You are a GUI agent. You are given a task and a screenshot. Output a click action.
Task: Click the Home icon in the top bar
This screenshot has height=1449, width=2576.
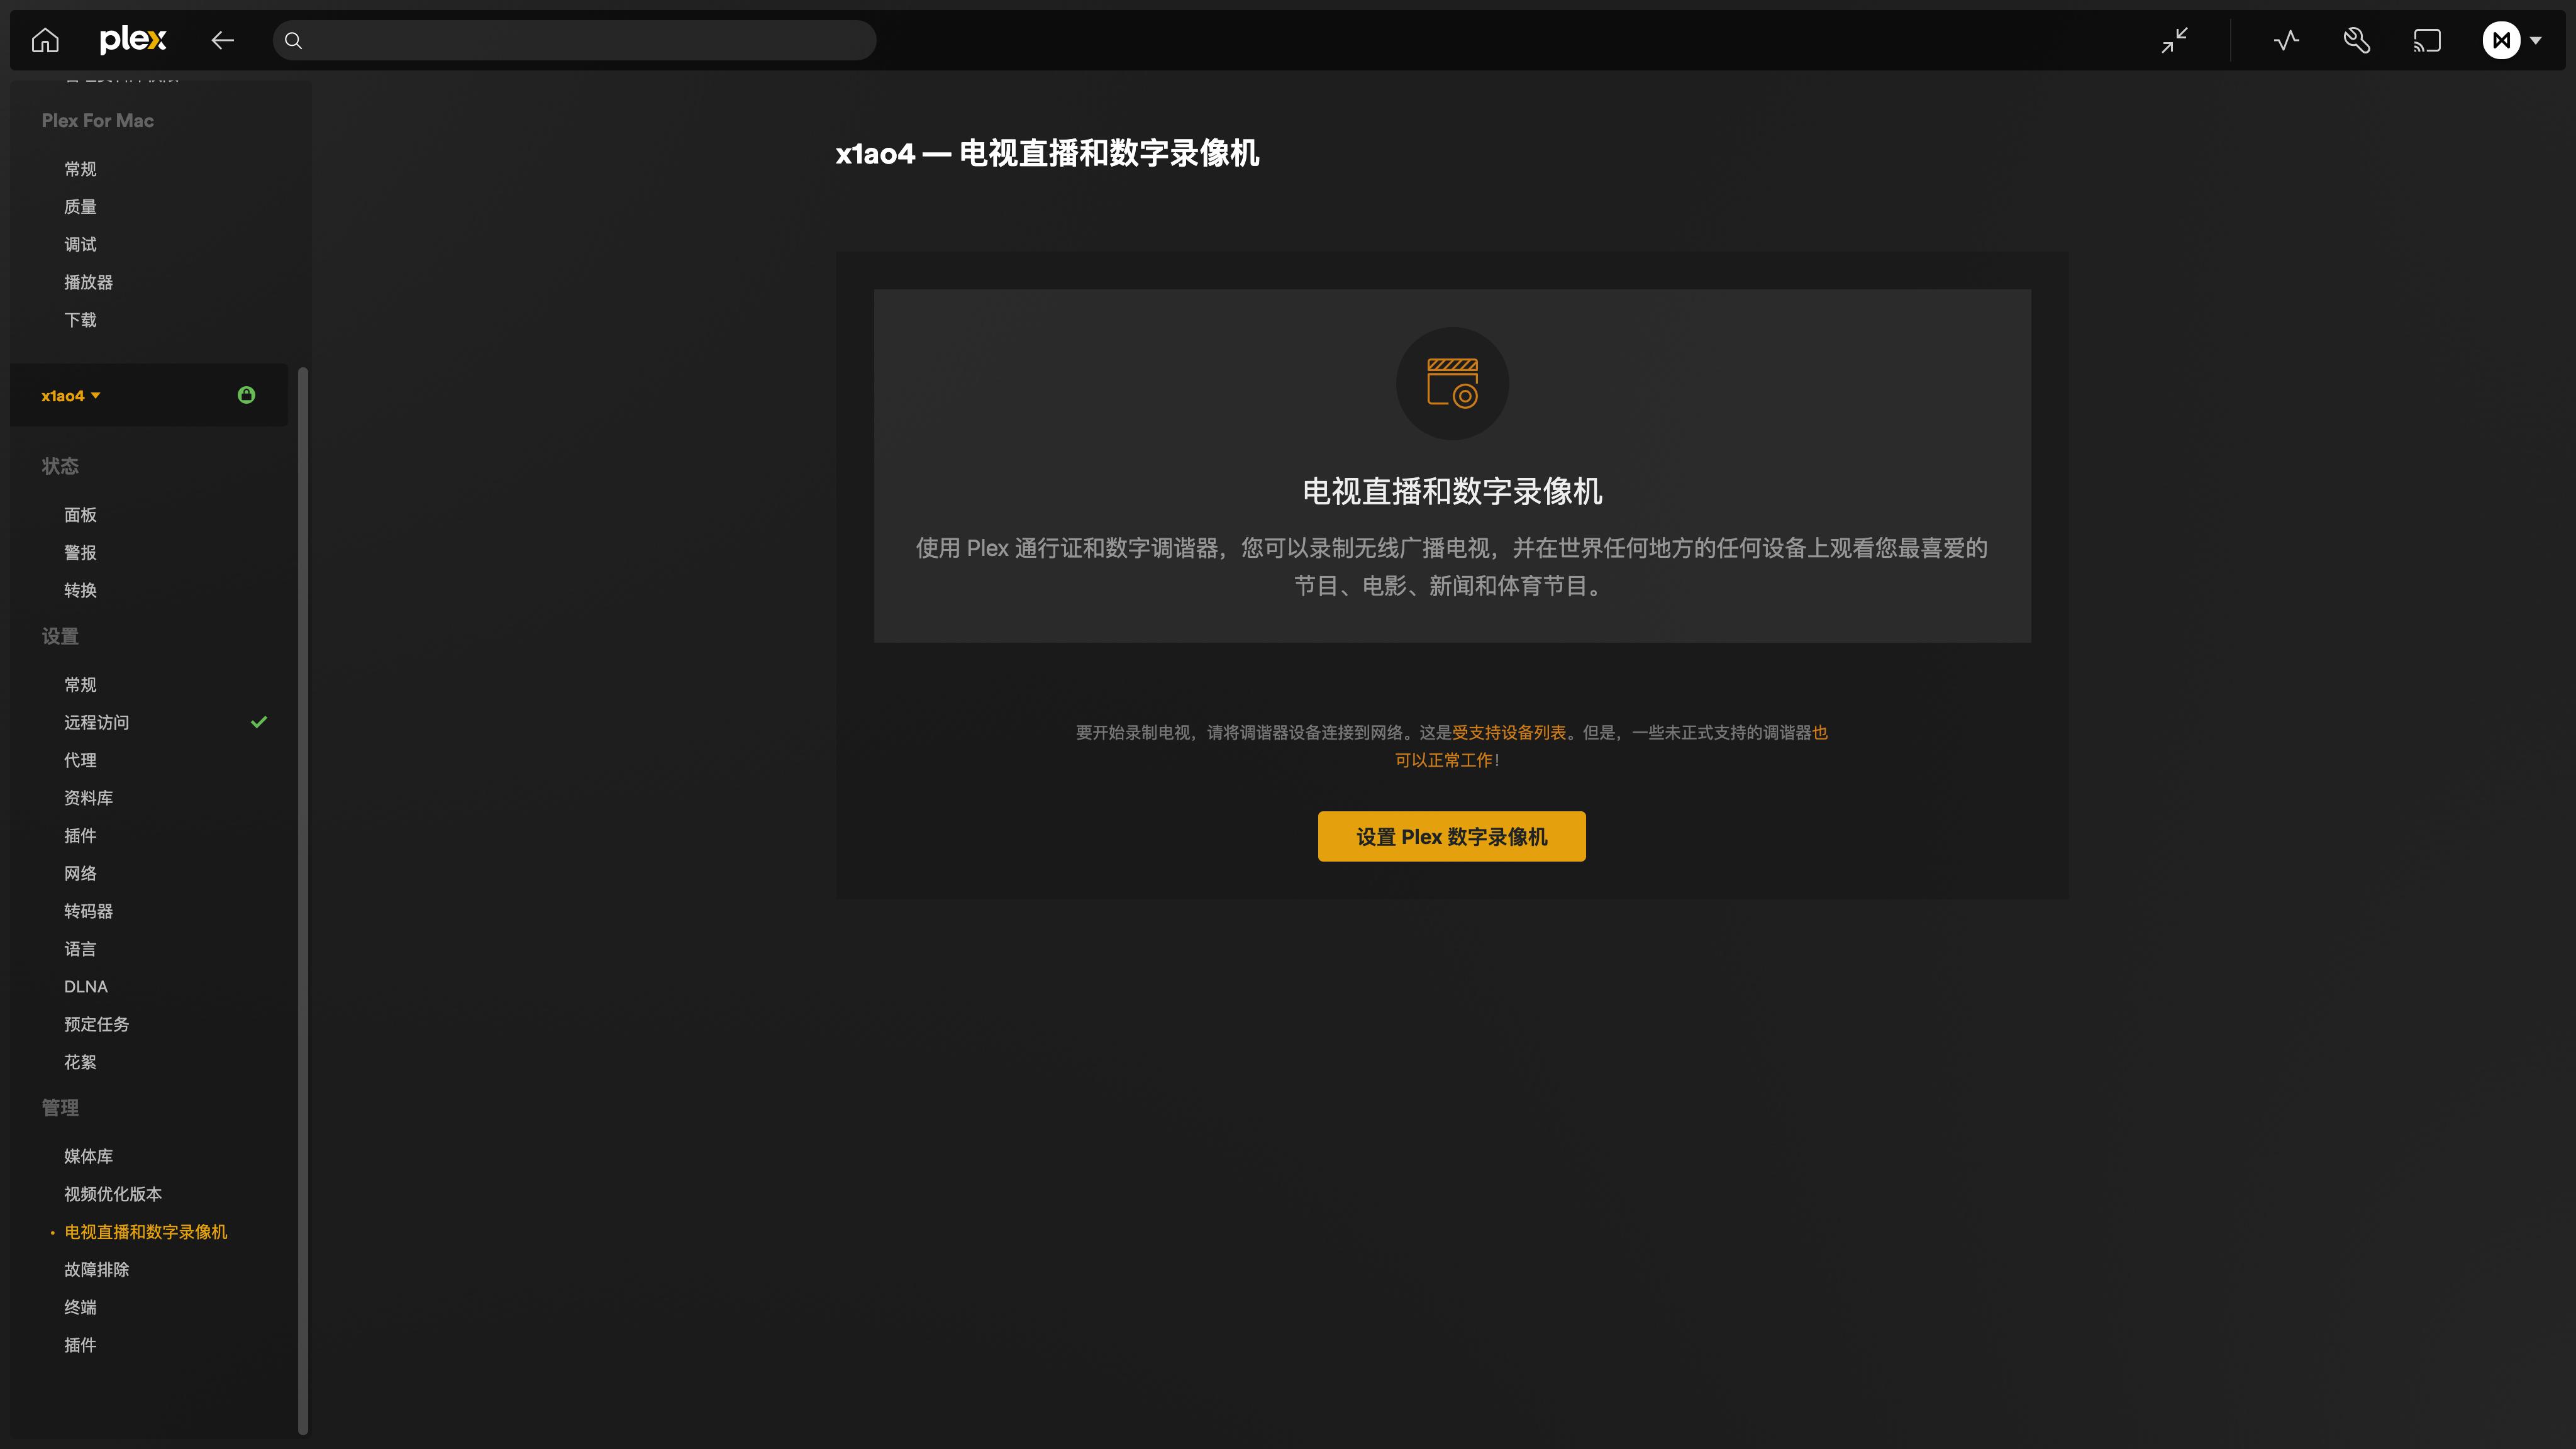44,40
